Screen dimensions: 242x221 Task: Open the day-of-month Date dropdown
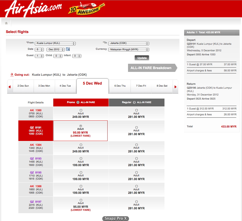tap(39, 50)
